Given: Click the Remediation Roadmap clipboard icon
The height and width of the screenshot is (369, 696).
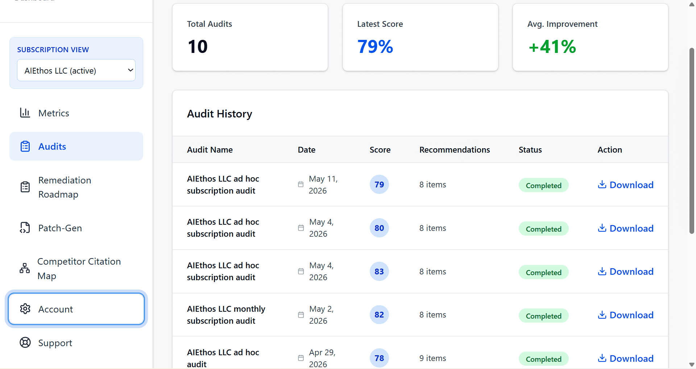Looking at the screenshot, I should click(25, 187).
